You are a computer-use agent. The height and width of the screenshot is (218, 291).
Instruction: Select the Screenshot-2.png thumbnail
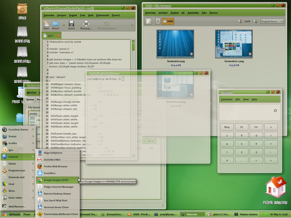[x=175, y=85]
